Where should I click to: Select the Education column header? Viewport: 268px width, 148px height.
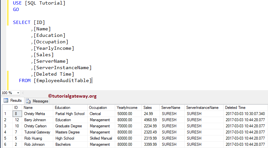pyautogui.click(x=70, y=108)
